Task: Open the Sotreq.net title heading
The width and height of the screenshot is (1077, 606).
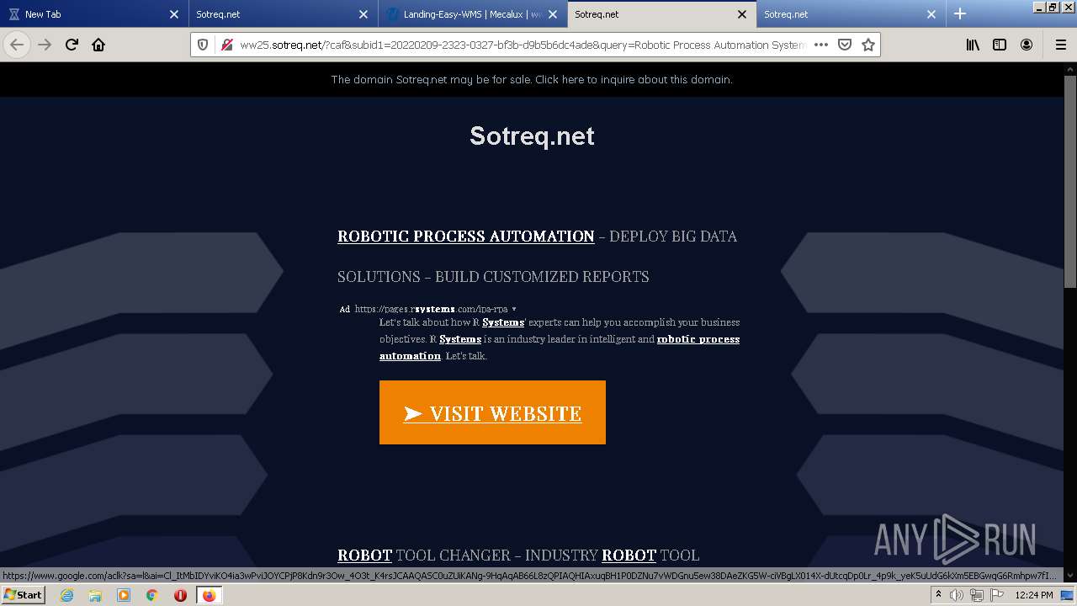Action: [532, 136]
